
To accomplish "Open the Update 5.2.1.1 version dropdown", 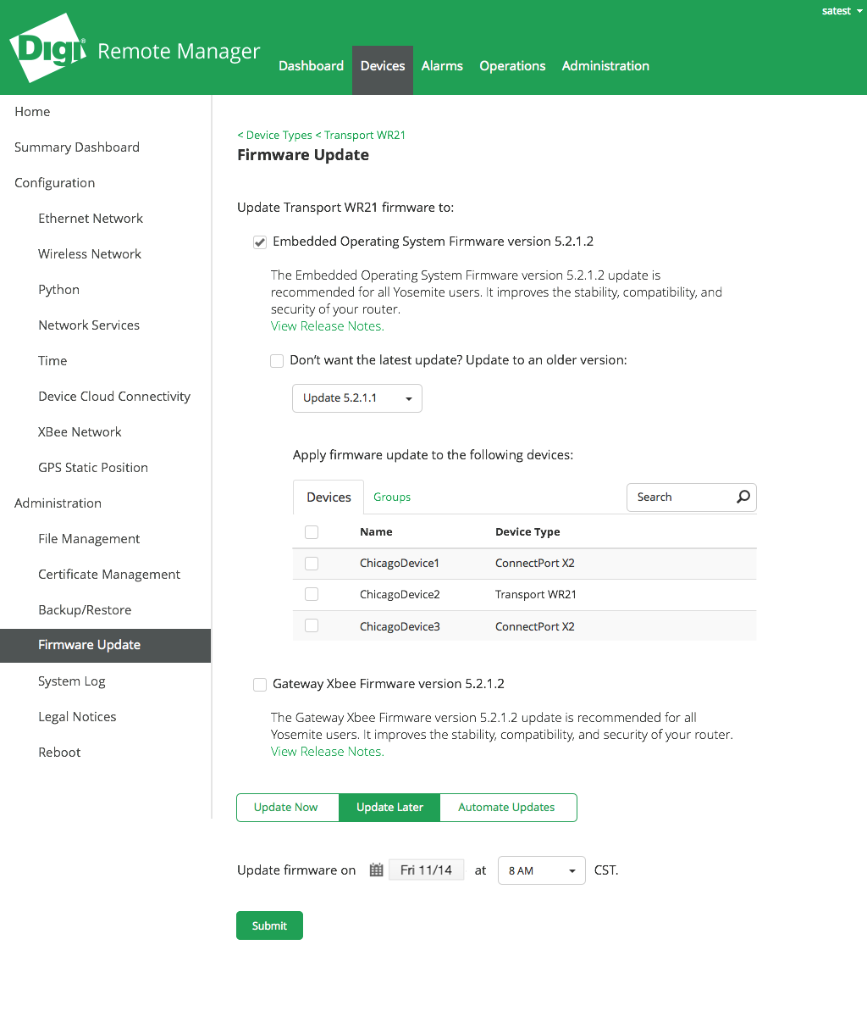I will 357,398.
